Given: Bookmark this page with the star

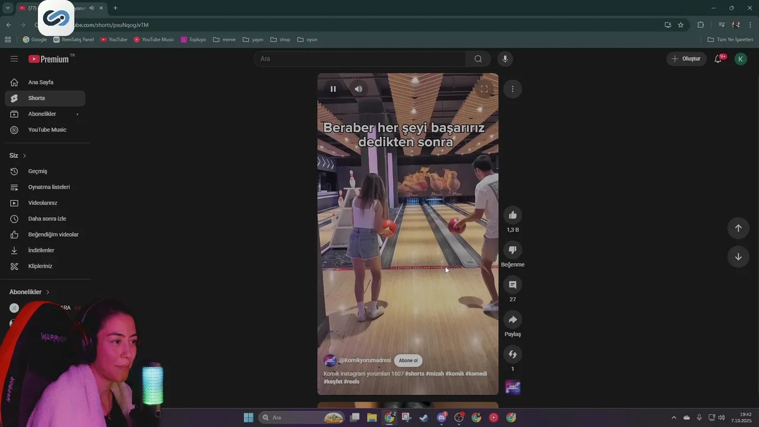Looking at the screenshot, I should pyautogui.click(x=681, y=25).
